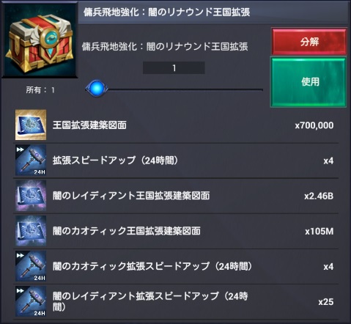Image resolution: width=351 pixels, height=324 pixels.
Task: Select the quantity input field showing 1
Action: [174, 68]
